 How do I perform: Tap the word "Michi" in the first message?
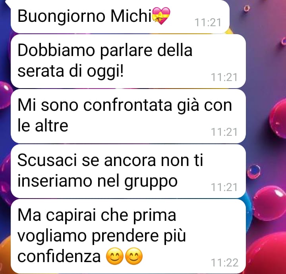[x=131, y=16]
